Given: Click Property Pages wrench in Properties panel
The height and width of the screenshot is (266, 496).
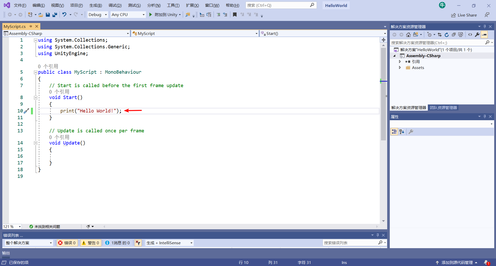Looking at the screenshot, I should tap(411, 132).
